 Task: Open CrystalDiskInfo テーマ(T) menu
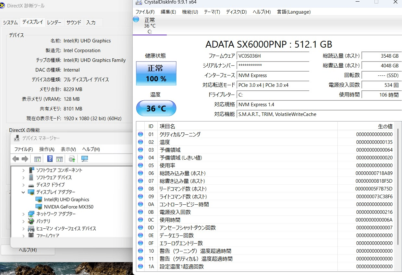tap(212, 12)
